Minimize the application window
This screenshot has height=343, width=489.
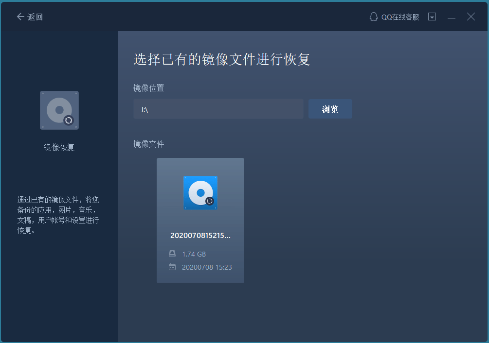pyautogui.click(x=452, y=17)
